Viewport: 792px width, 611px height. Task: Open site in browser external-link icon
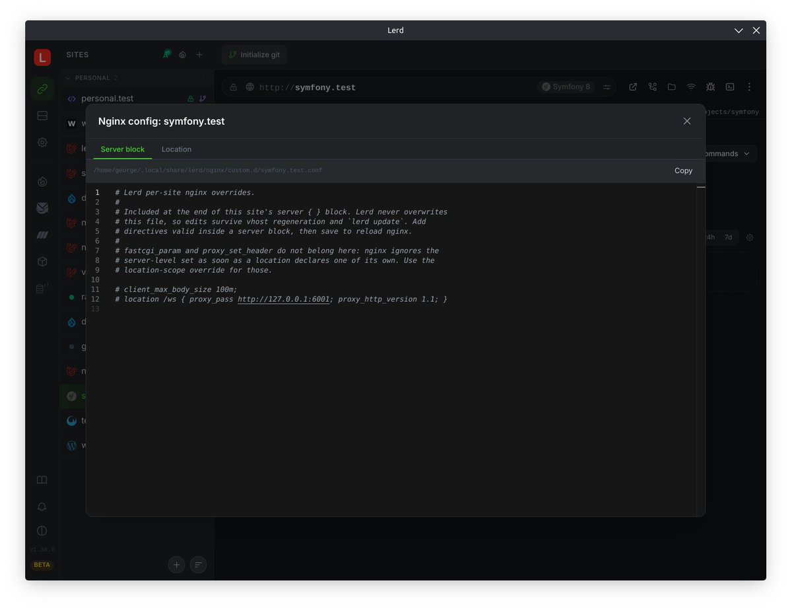[x=633, y=87]
